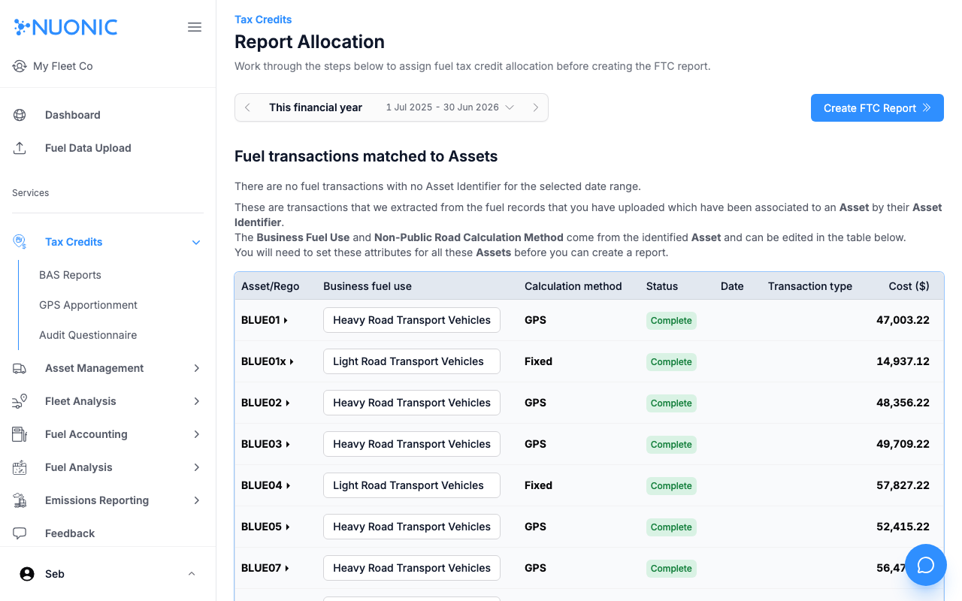
Task: Click the Feedback speech bubble icon
Action: 20,533
